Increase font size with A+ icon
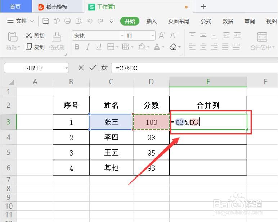278x222 pixels. pyautogui.click(x=162, y=36)
